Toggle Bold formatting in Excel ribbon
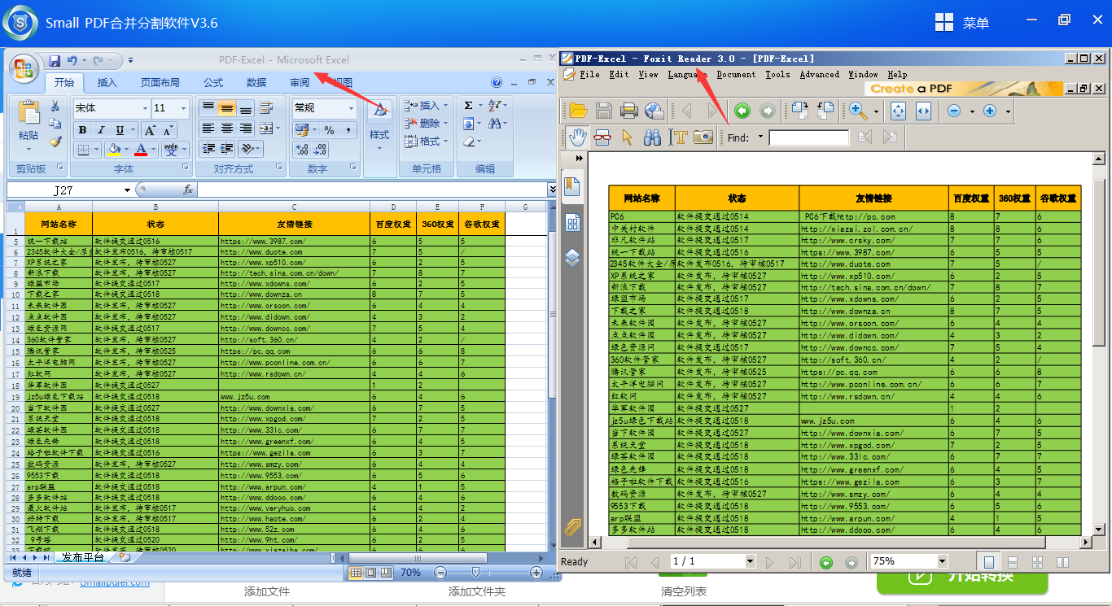1112x606 pixels. pyautogui.click(x=82, y=130)
